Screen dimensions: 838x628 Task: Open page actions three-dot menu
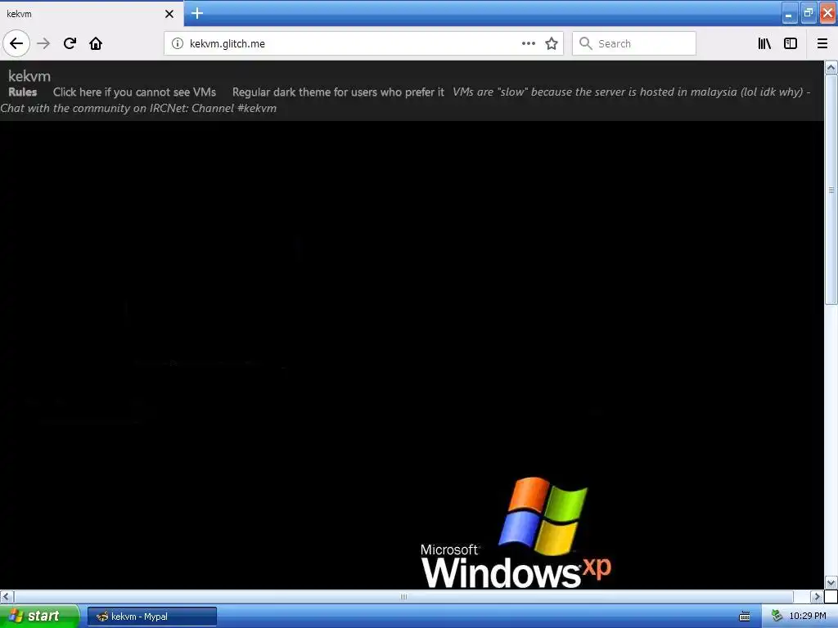coord(528,43)
